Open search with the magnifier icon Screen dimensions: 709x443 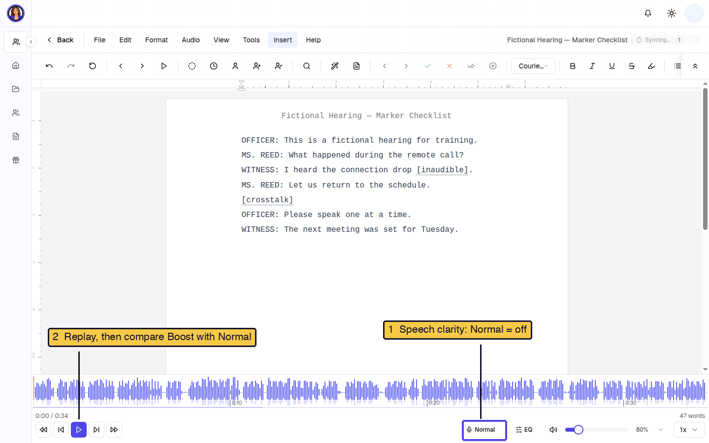coord(307,66)
